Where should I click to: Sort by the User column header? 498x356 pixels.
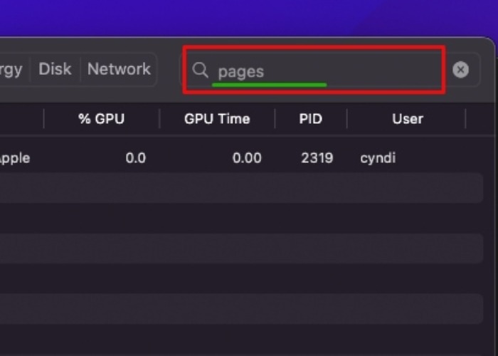tap(407, 119)
